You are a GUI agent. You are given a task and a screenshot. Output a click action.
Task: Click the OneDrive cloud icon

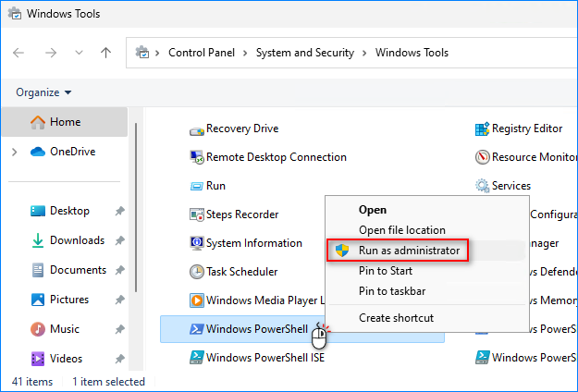tap(38, 152)
